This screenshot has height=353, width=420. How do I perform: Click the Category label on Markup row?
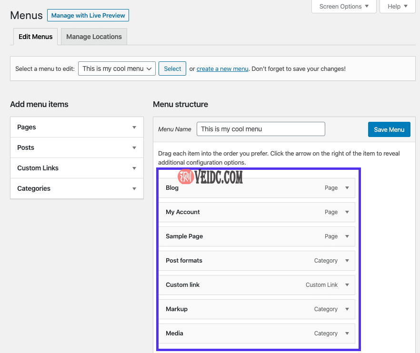(x=326, y=309)
